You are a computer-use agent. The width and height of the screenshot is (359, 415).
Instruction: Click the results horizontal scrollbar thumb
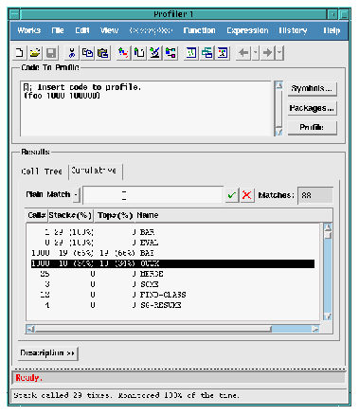(153, 329)
